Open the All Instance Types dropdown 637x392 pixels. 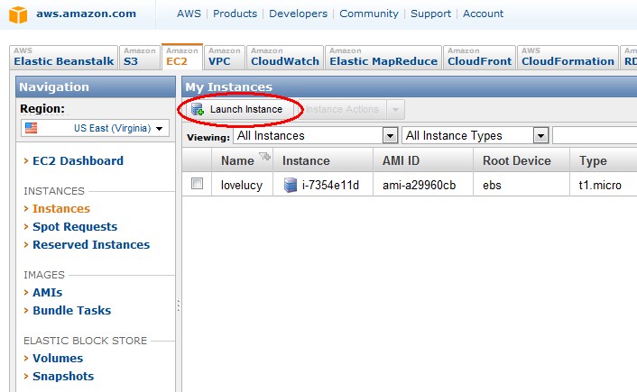pos(475,135)
